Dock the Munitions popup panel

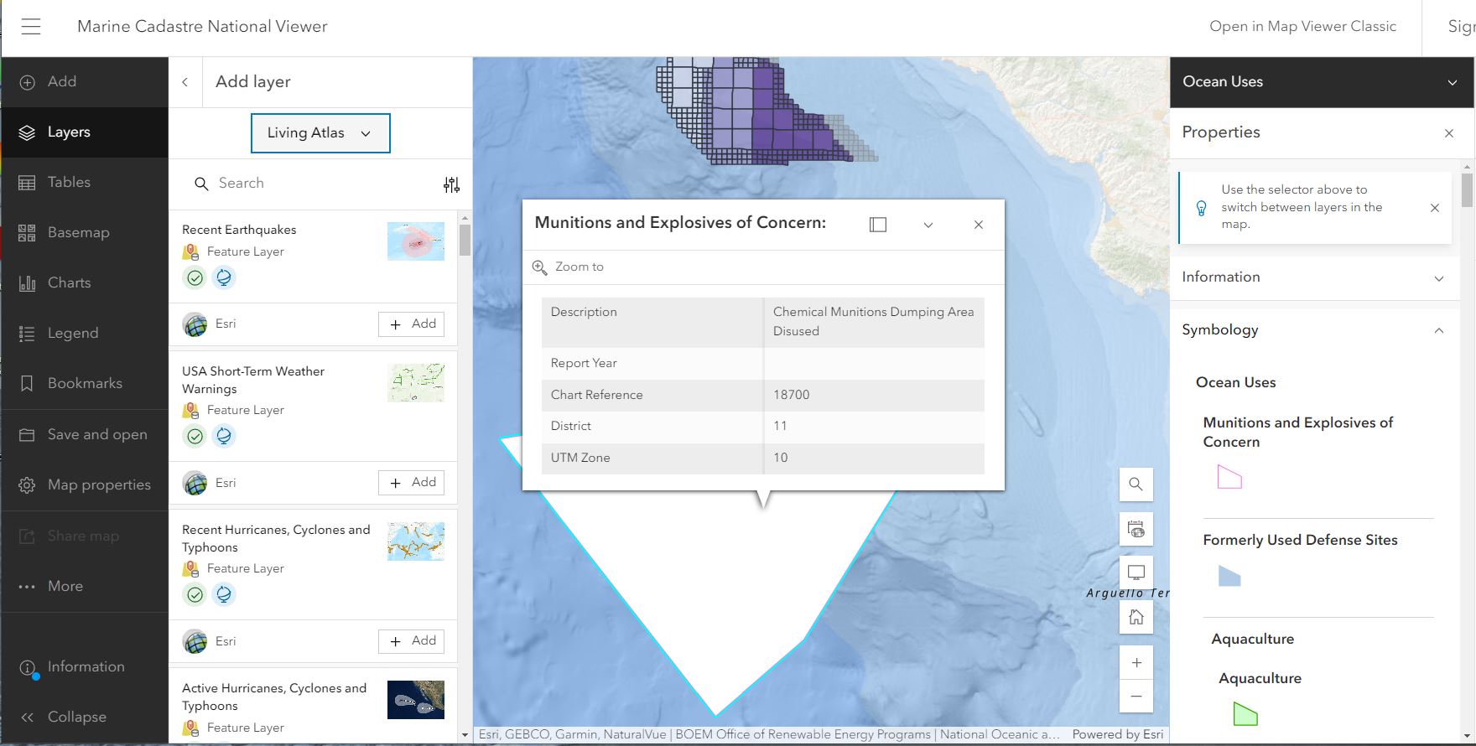coord(877,225)
